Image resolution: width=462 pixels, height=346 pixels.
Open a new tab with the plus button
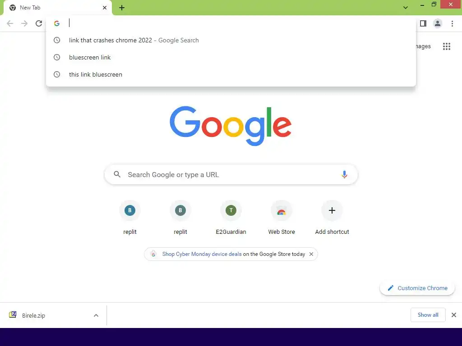122,8
